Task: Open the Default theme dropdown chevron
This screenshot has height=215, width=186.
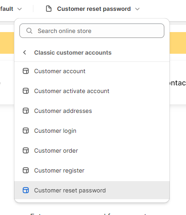Action: click(19, 9)
